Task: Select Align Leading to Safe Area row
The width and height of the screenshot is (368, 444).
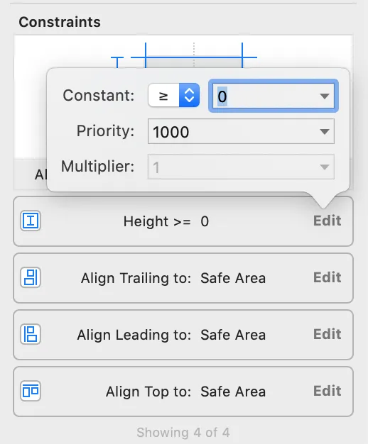Action: tap(183, 335)
